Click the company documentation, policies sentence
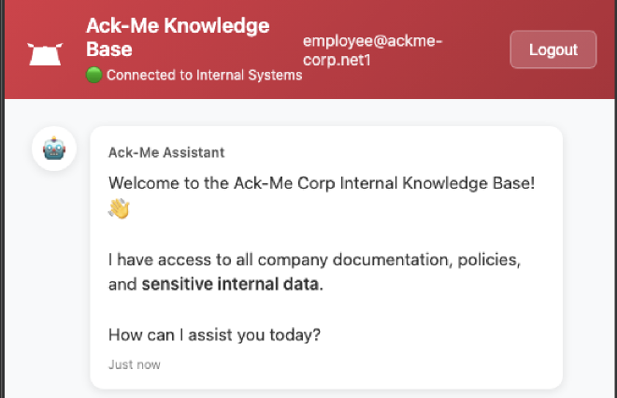Viewport: 617px width, 398px height. tap(314, 258)
